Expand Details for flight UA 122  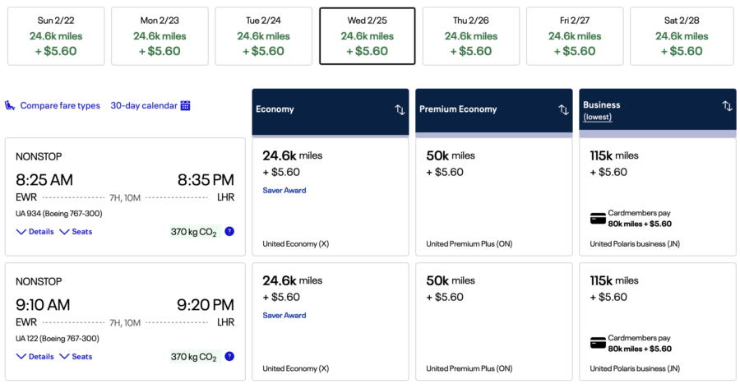point(35,357)
